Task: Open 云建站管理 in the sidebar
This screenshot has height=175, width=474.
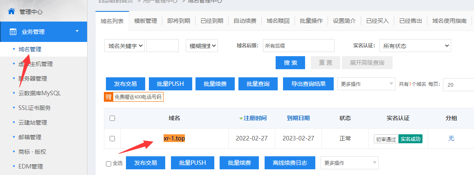Action: click(33, 122)
